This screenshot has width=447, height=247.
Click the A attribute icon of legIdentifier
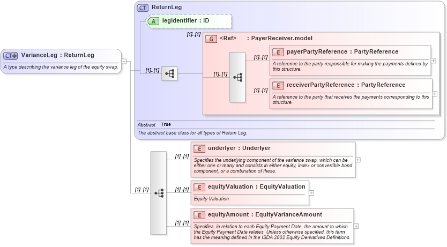click(153, 21)
